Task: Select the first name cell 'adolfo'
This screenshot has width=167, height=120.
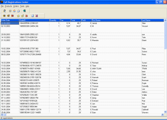Action: tap(117, 34)
